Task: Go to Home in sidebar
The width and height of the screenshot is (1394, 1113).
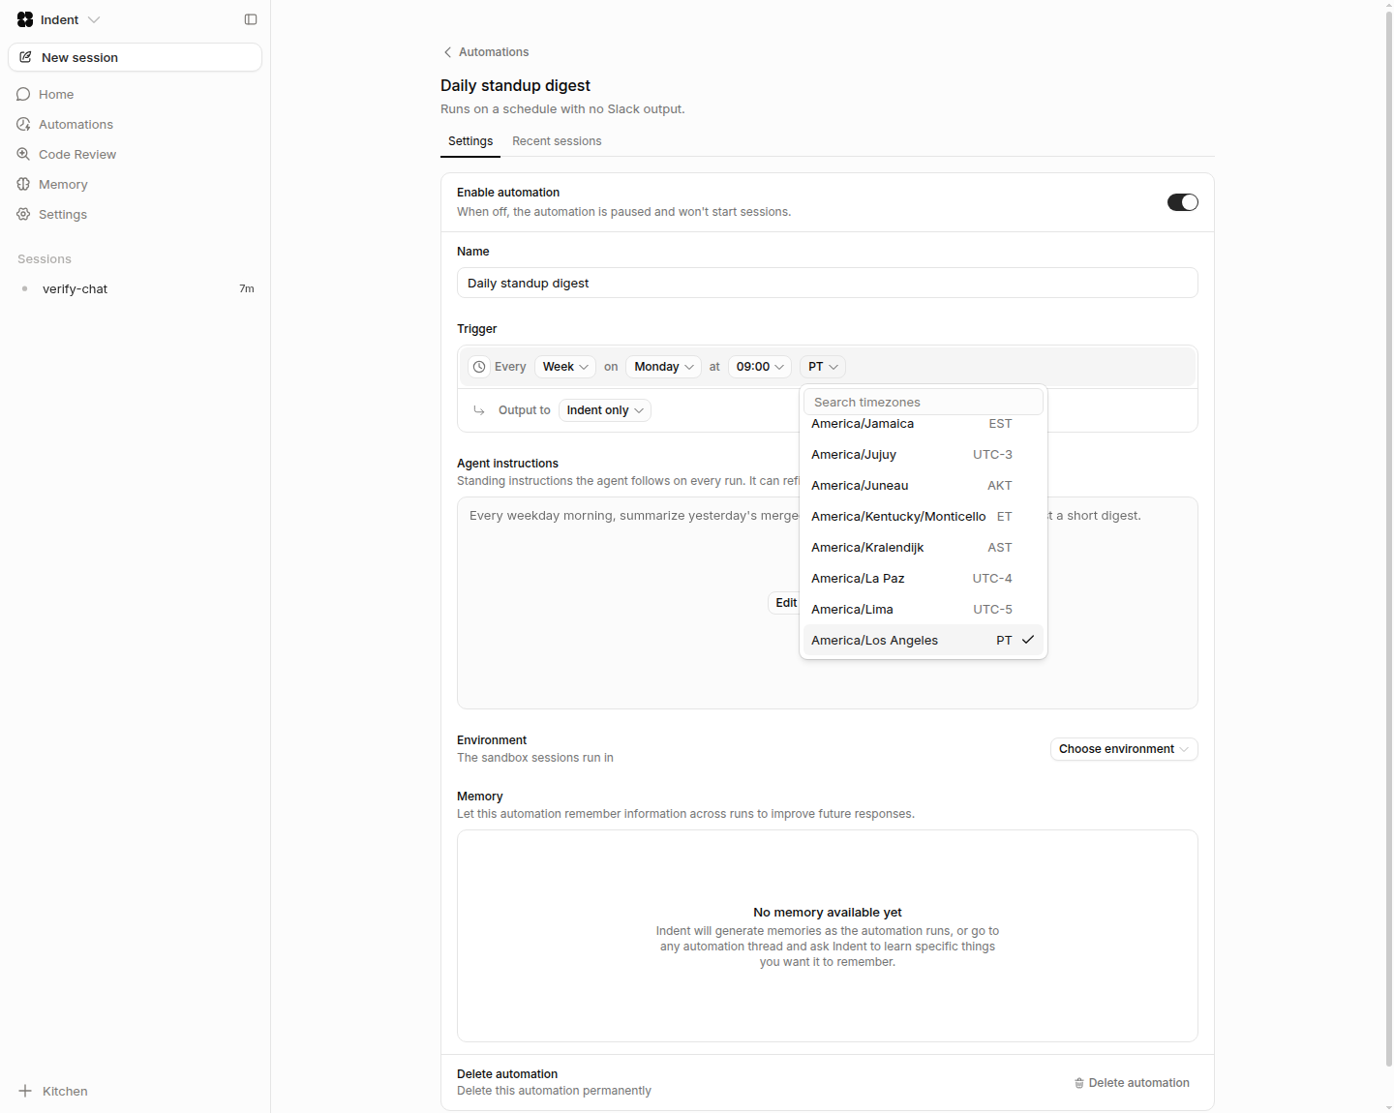Action: [x=135, y=94]
